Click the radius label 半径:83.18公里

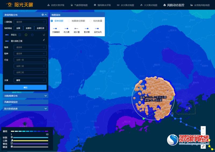point(153,100)
